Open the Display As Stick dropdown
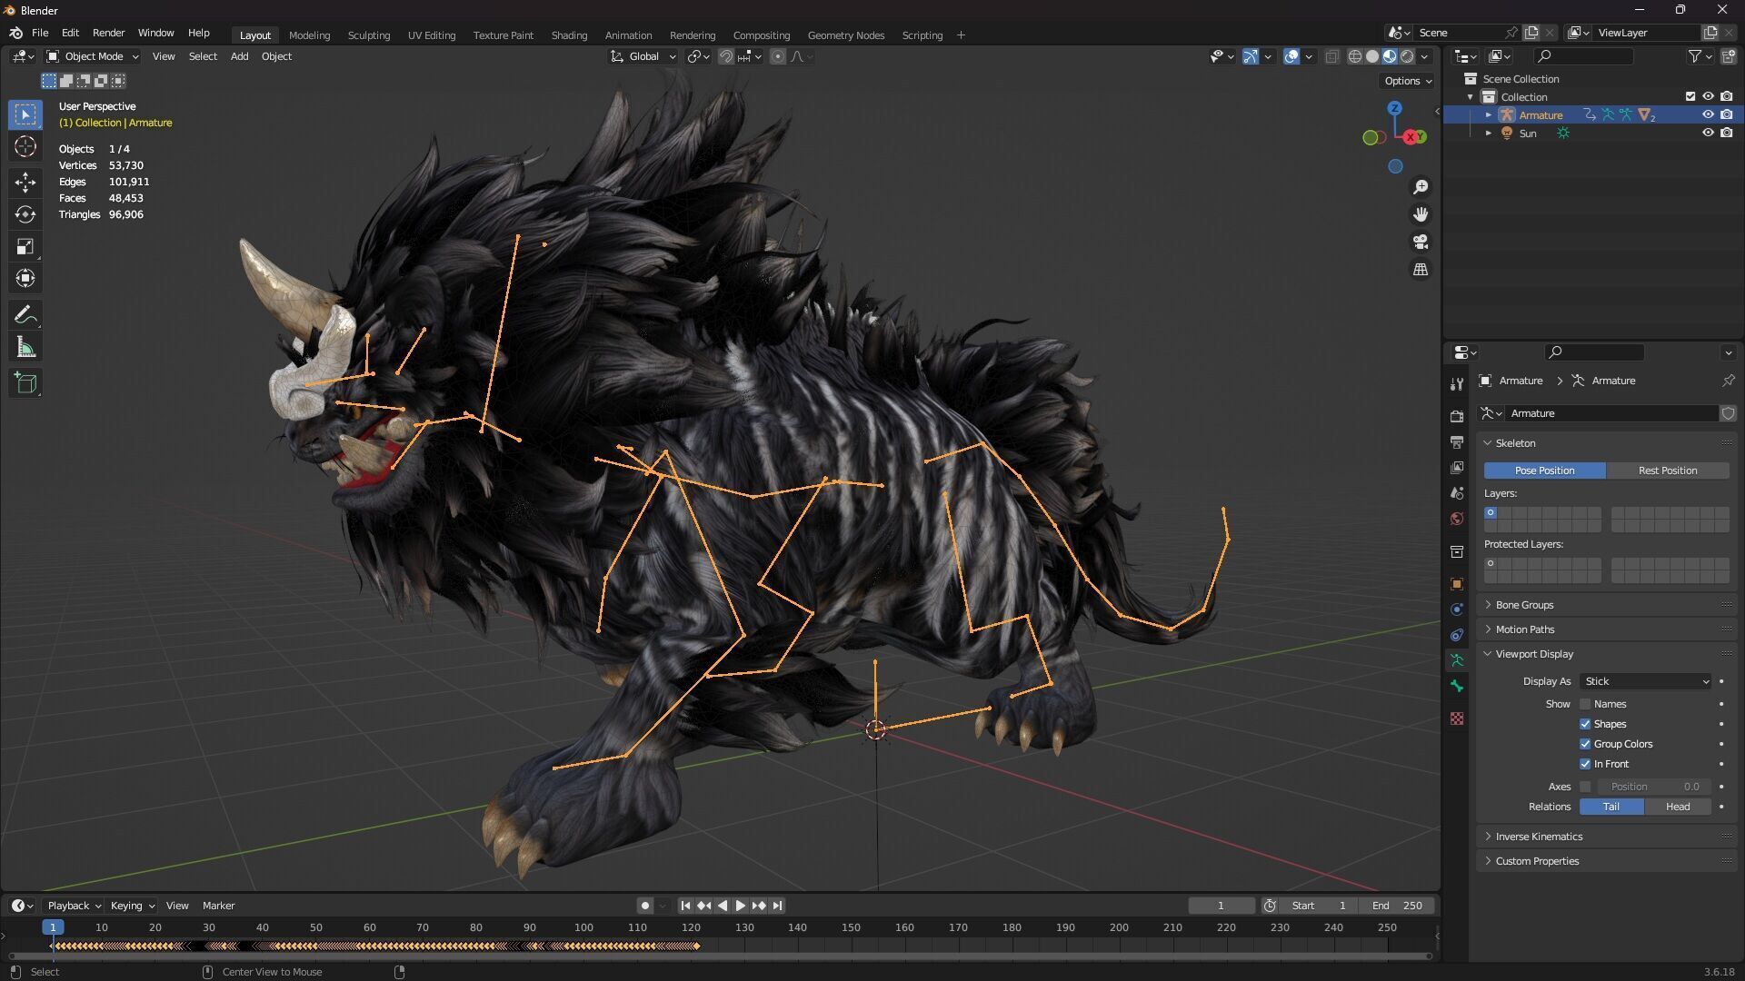This screenshot has width=1745, height=981. click(1646, 681)
